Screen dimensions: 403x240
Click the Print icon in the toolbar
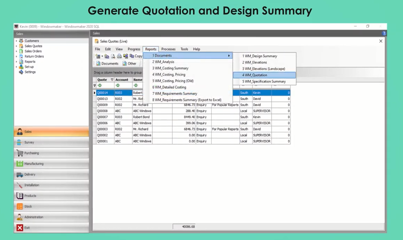tap(119, 56)
